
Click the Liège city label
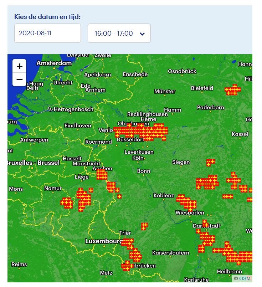tap(82, 177)
